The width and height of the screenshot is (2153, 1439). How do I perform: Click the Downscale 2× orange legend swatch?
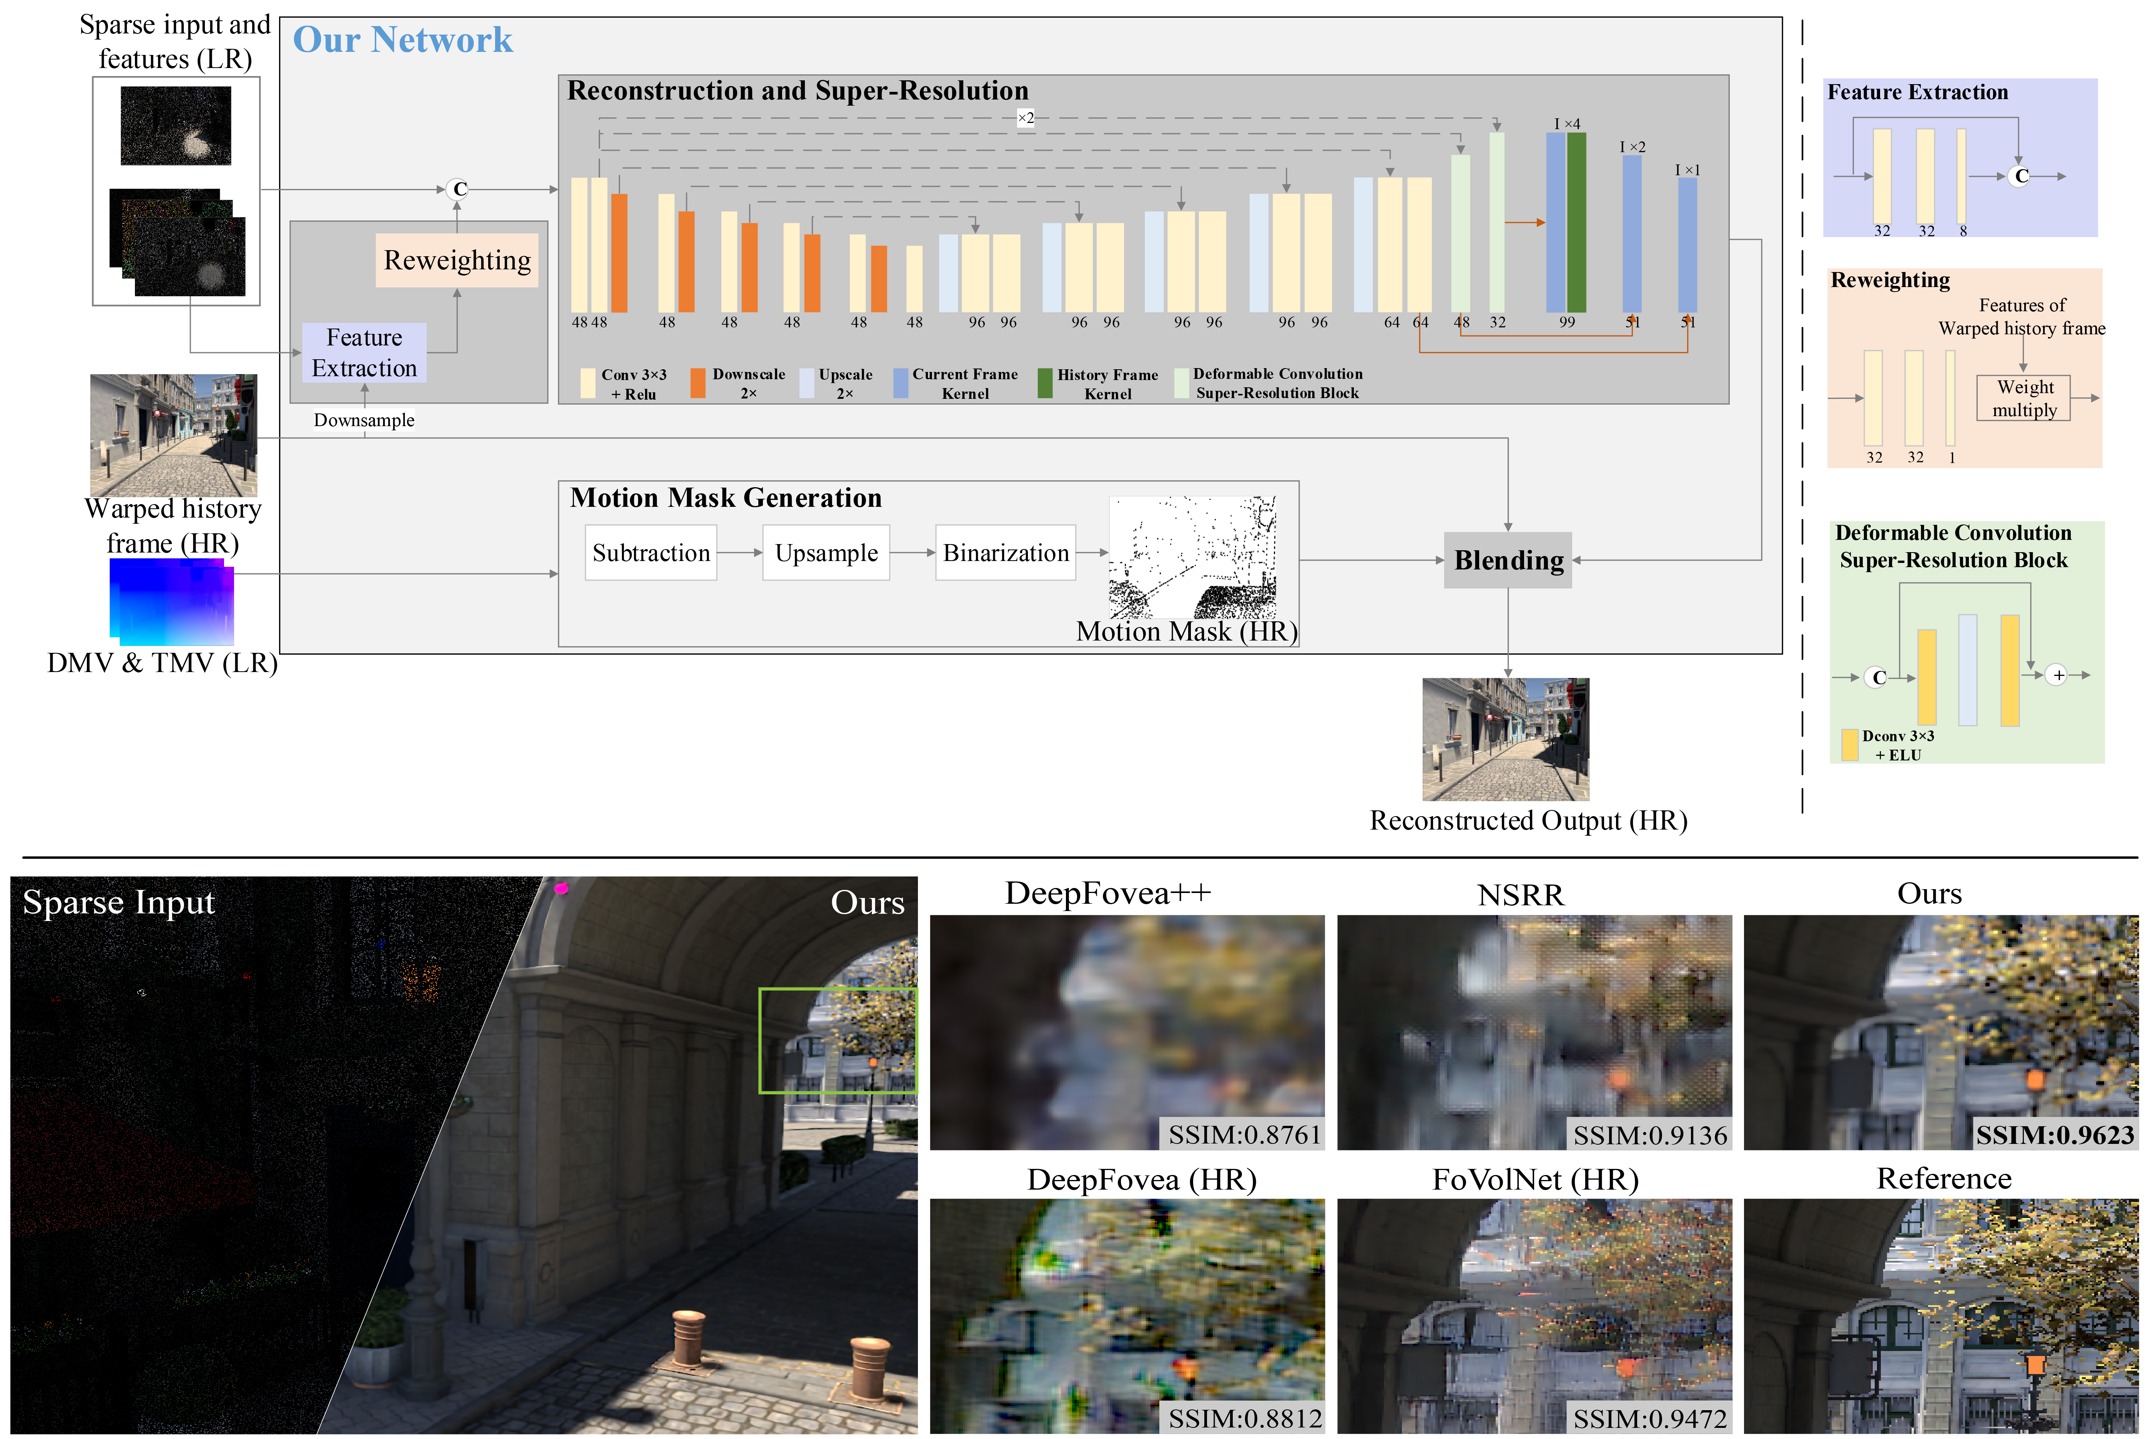(698, 383)
